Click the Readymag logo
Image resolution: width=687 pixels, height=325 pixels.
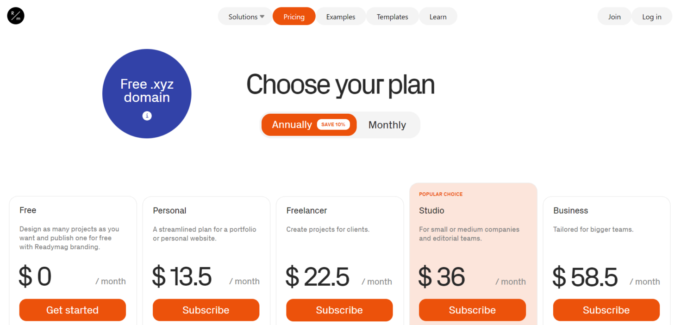(15, 16)
